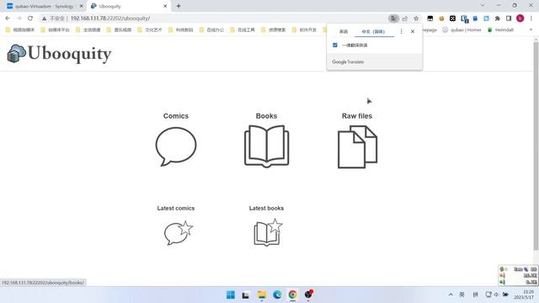
Task: Bookmark this page with the star icon
Action: [x=416, y=19]
